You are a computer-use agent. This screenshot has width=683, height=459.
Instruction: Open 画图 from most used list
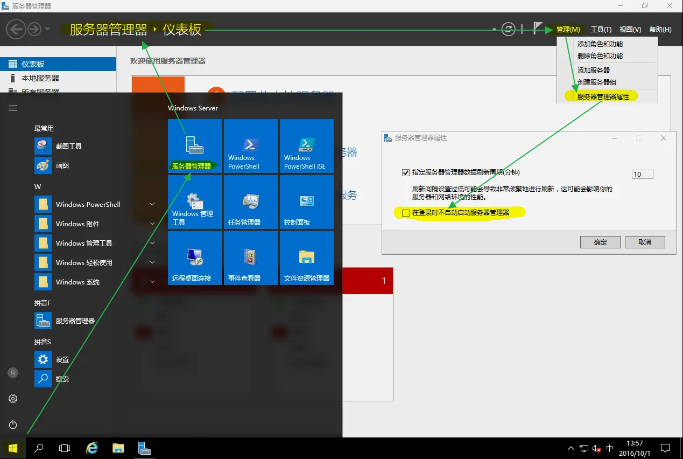point(96,165)
